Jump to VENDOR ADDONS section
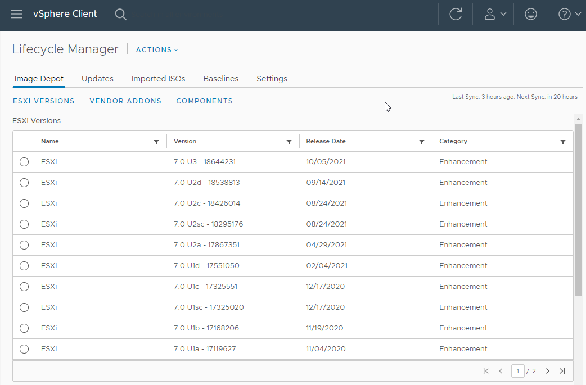This screenshot has height=385, width=586. [125, 101]
